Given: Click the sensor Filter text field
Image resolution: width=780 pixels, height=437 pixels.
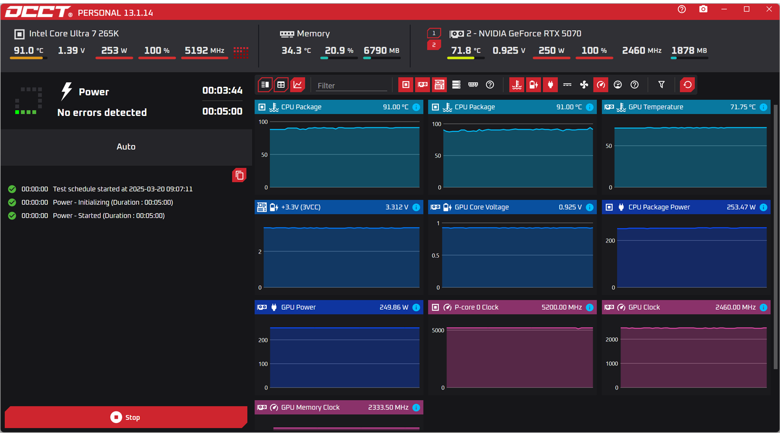Looking at the screenshot, I should point(352,86).
